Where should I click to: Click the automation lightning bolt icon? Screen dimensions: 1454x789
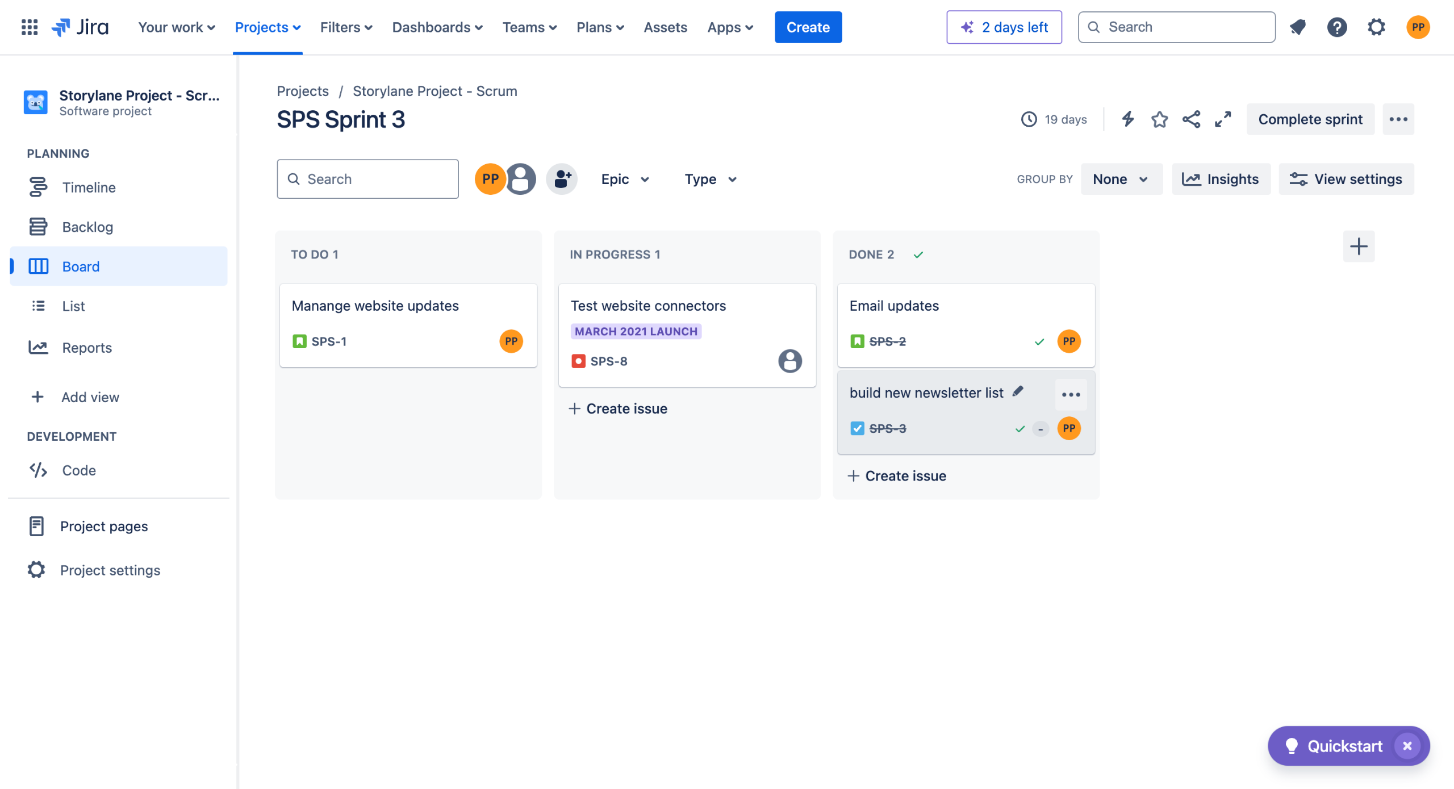click(1127, 119)
